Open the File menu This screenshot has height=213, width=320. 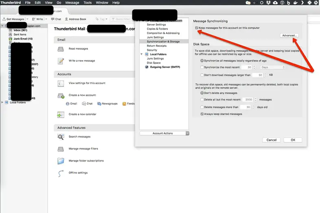(28, 3)
